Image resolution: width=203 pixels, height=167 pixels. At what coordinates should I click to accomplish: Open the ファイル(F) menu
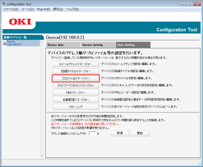click(x=11, y=9)
